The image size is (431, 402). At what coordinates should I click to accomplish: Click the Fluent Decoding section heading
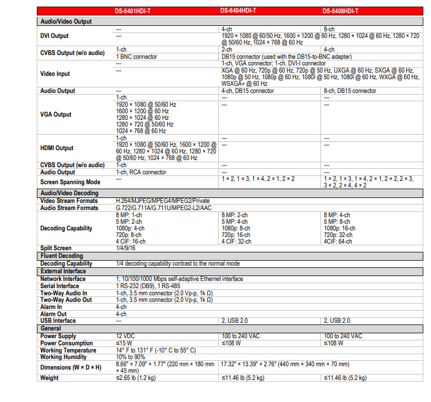[62, 256]
